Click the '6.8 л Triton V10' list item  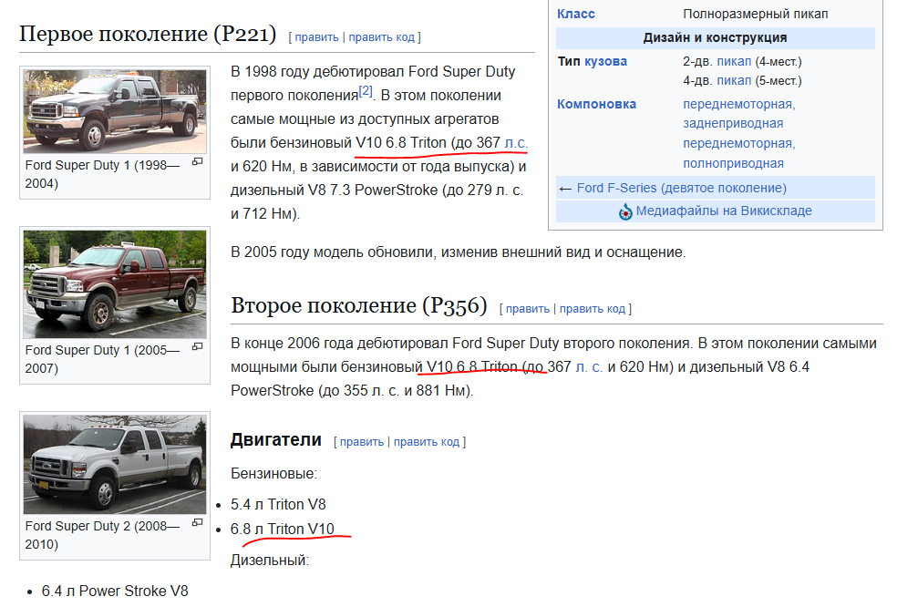pyautogui.click(x=283, y=530)
